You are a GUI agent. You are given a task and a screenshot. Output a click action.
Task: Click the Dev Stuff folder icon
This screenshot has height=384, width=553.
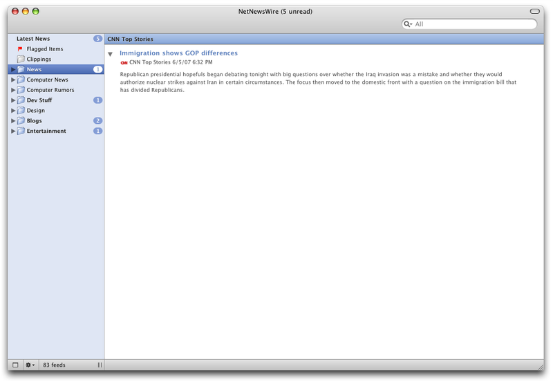[x=21, y=100]
